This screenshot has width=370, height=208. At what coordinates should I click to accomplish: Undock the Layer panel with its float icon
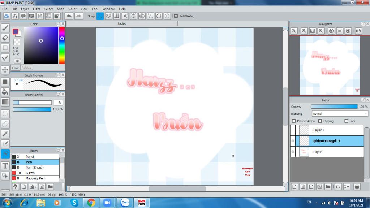tap(363, 100)
